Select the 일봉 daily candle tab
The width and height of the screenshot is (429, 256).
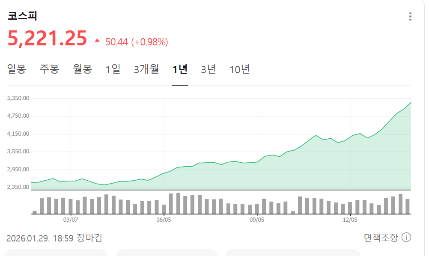pyautogui.click(x=17, y=69)
